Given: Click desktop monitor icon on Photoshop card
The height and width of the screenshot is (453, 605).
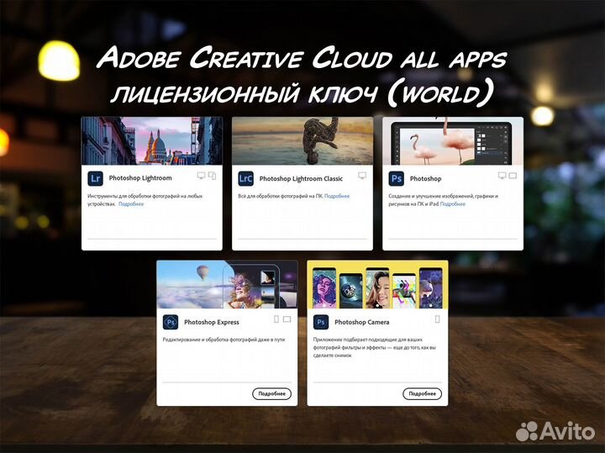Looking at the screenshot, I should click(502, 176).
